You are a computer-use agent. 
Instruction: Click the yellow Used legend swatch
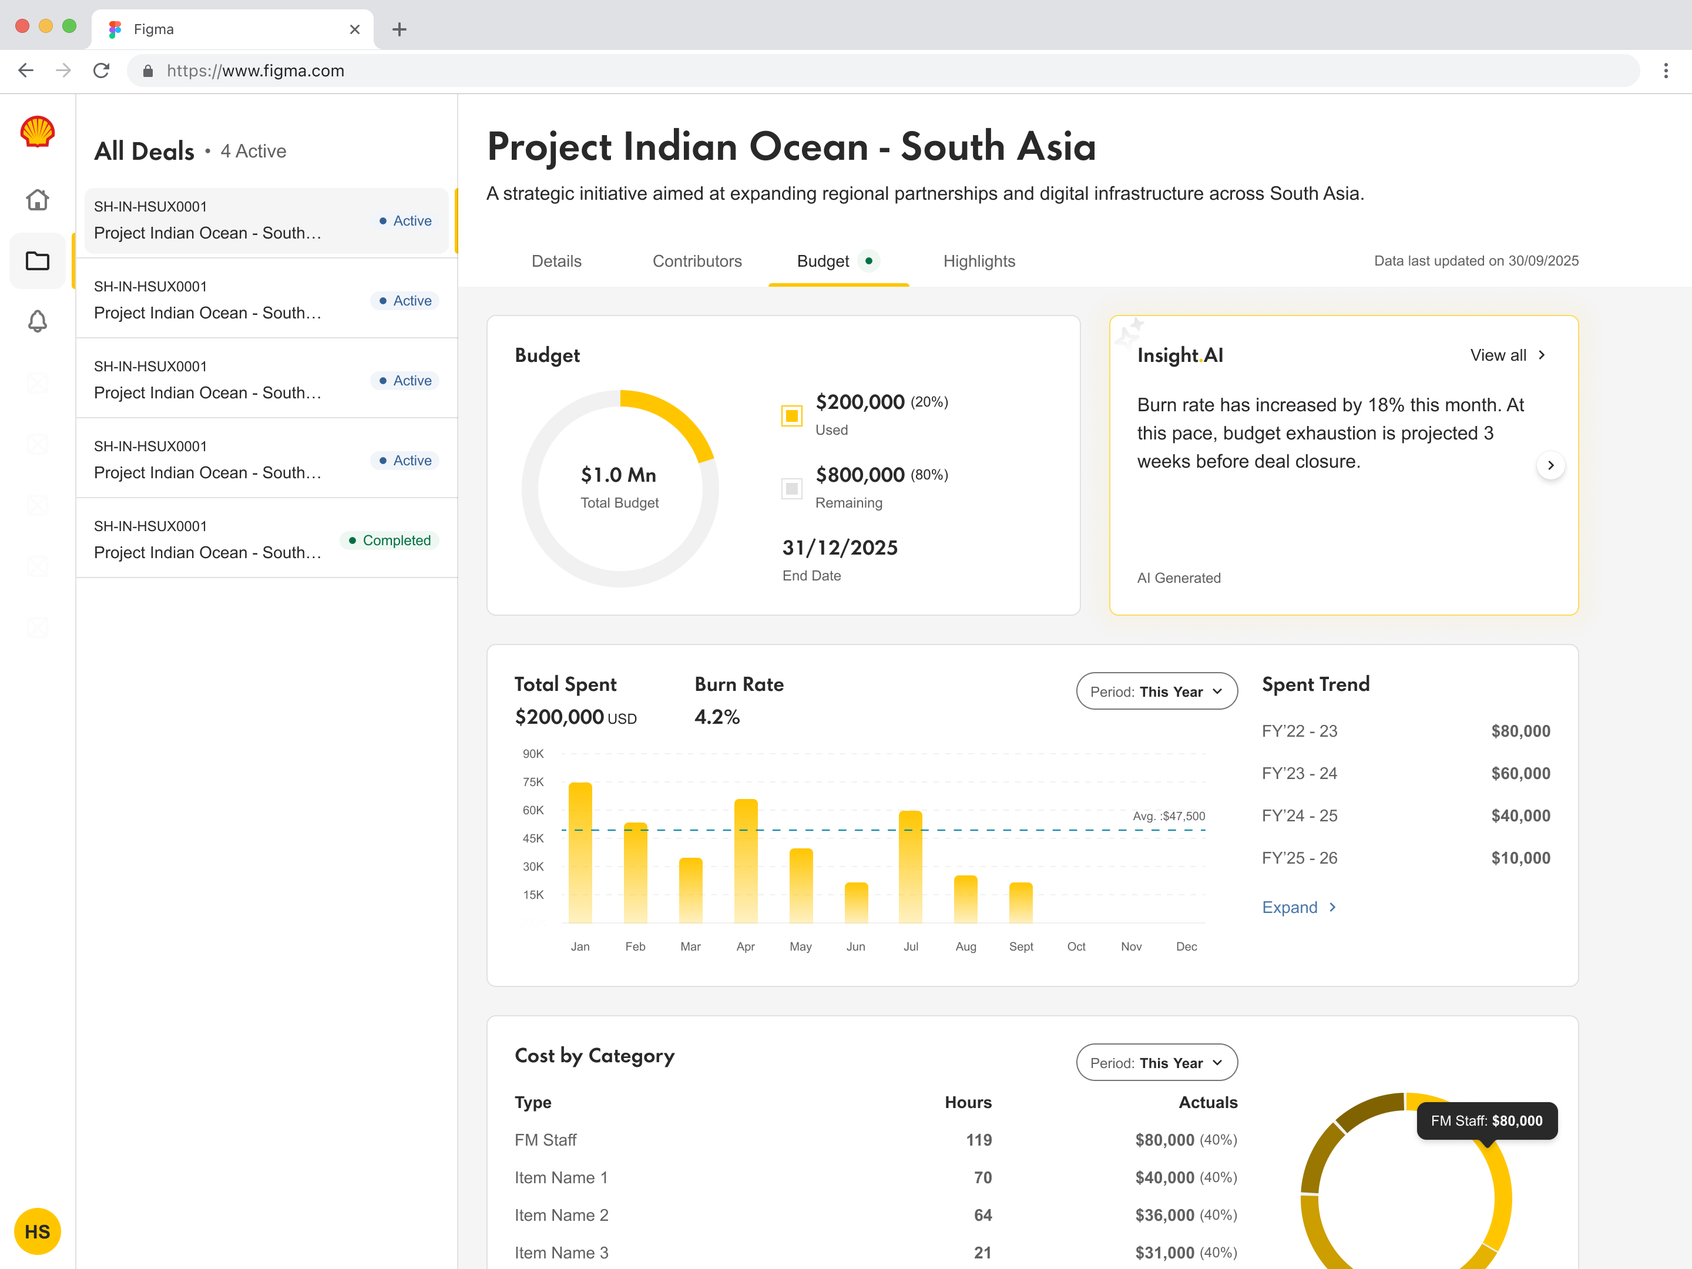coord(792,415)
